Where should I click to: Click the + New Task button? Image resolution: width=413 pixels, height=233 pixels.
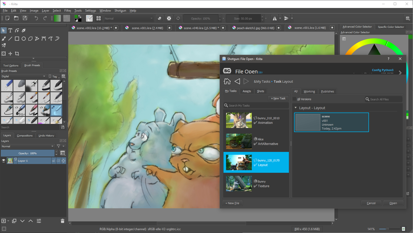278,98
